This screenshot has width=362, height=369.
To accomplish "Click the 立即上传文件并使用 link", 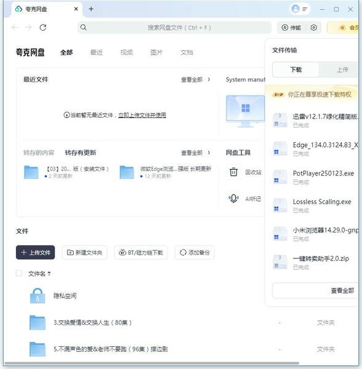I will pos(142,115).
